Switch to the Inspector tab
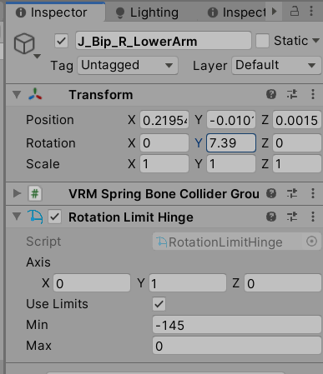This screenshot has height=374, width=323. pos(55,12)
